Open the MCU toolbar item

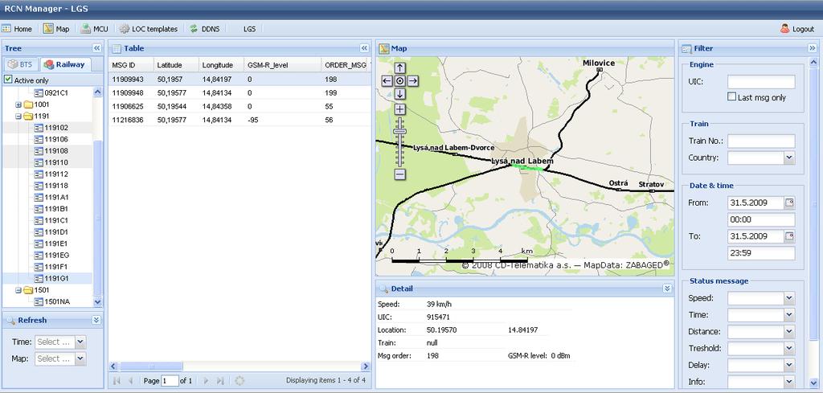[x=94, y=29]
